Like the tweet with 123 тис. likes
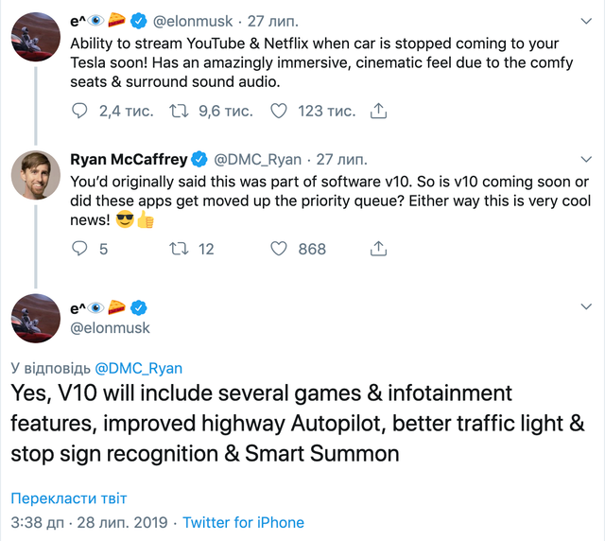The width and height of the screenshot is (605, 541). pyautogui.click(x=279, y=111)
